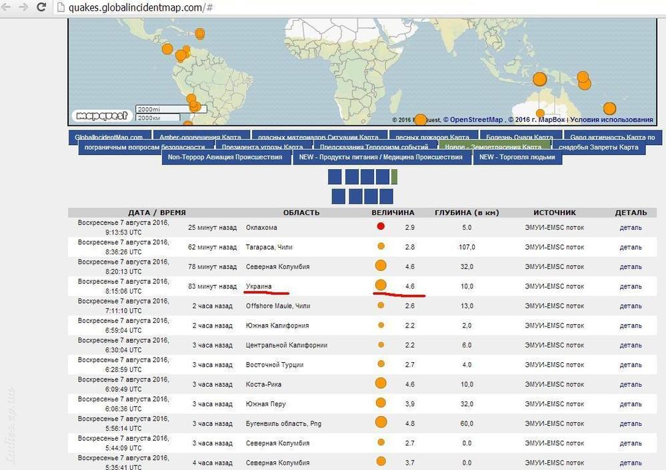
Task: Open деталь link for Коста-Рика
Action: [630, 385]
